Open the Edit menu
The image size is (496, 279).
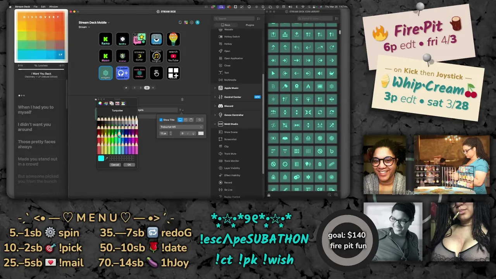pos(43,7)
